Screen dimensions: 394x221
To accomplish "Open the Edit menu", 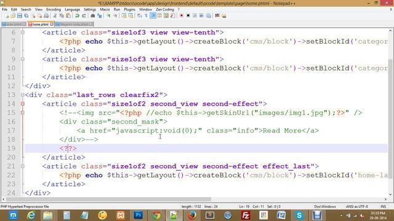I will (x=14, y=9).
